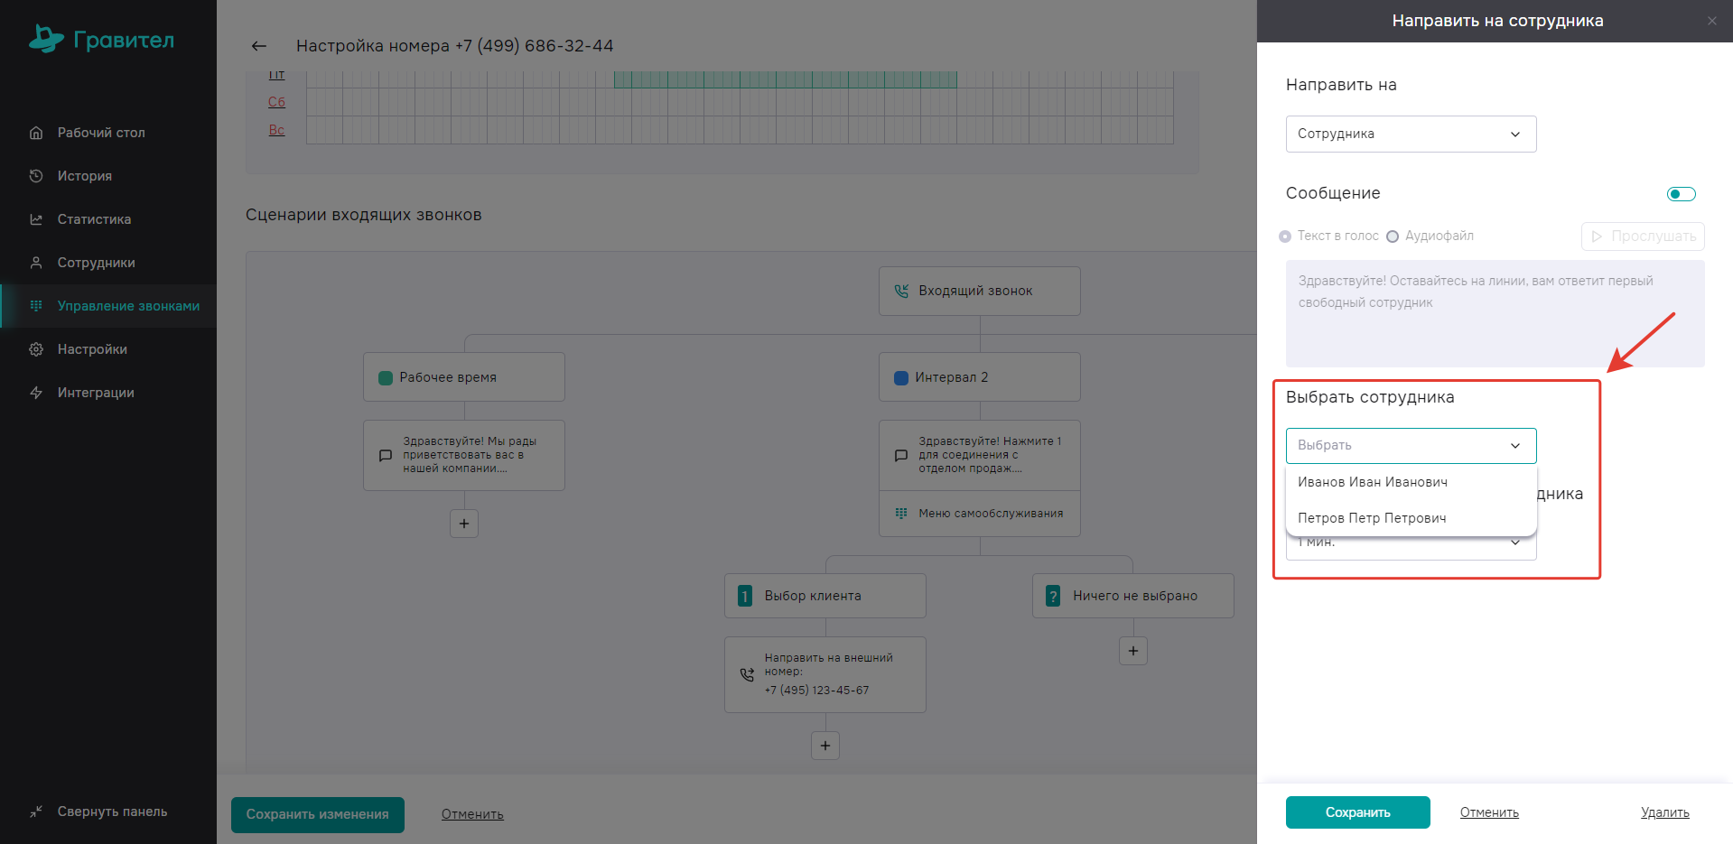This screenshot has width=1733, height=844.
Task: Add step under Ничего не выбрано node
Action: point(1132,651)
